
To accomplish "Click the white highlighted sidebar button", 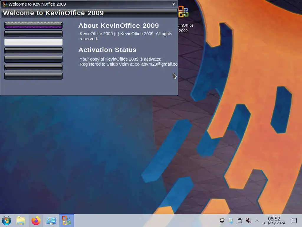I will click(x=34, y=42).
